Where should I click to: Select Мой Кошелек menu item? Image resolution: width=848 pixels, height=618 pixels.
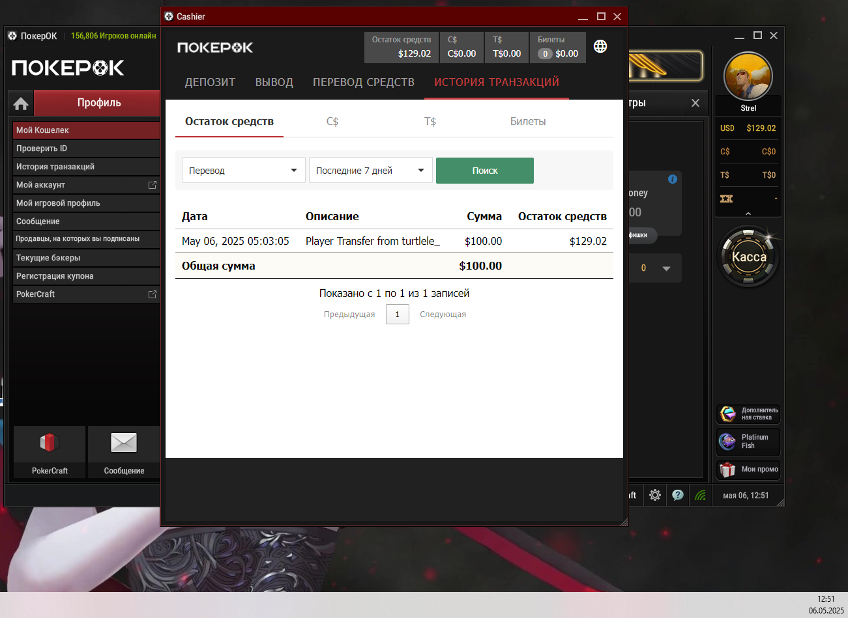click(86, 130)
